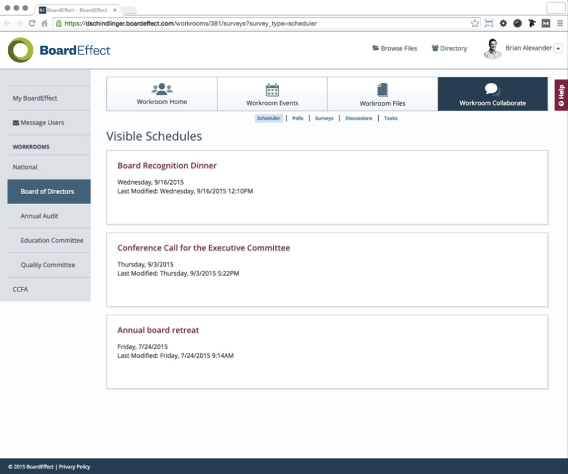Click the colorful circle extension icon
Image resolution: width=568 pixels, height=474 pixels.
pyautogui.click(x=517, y=23)
